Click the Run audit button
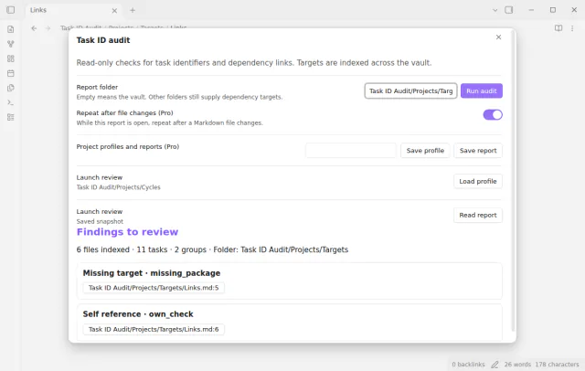This screenshot has height=371, width=585. point(482,91)
